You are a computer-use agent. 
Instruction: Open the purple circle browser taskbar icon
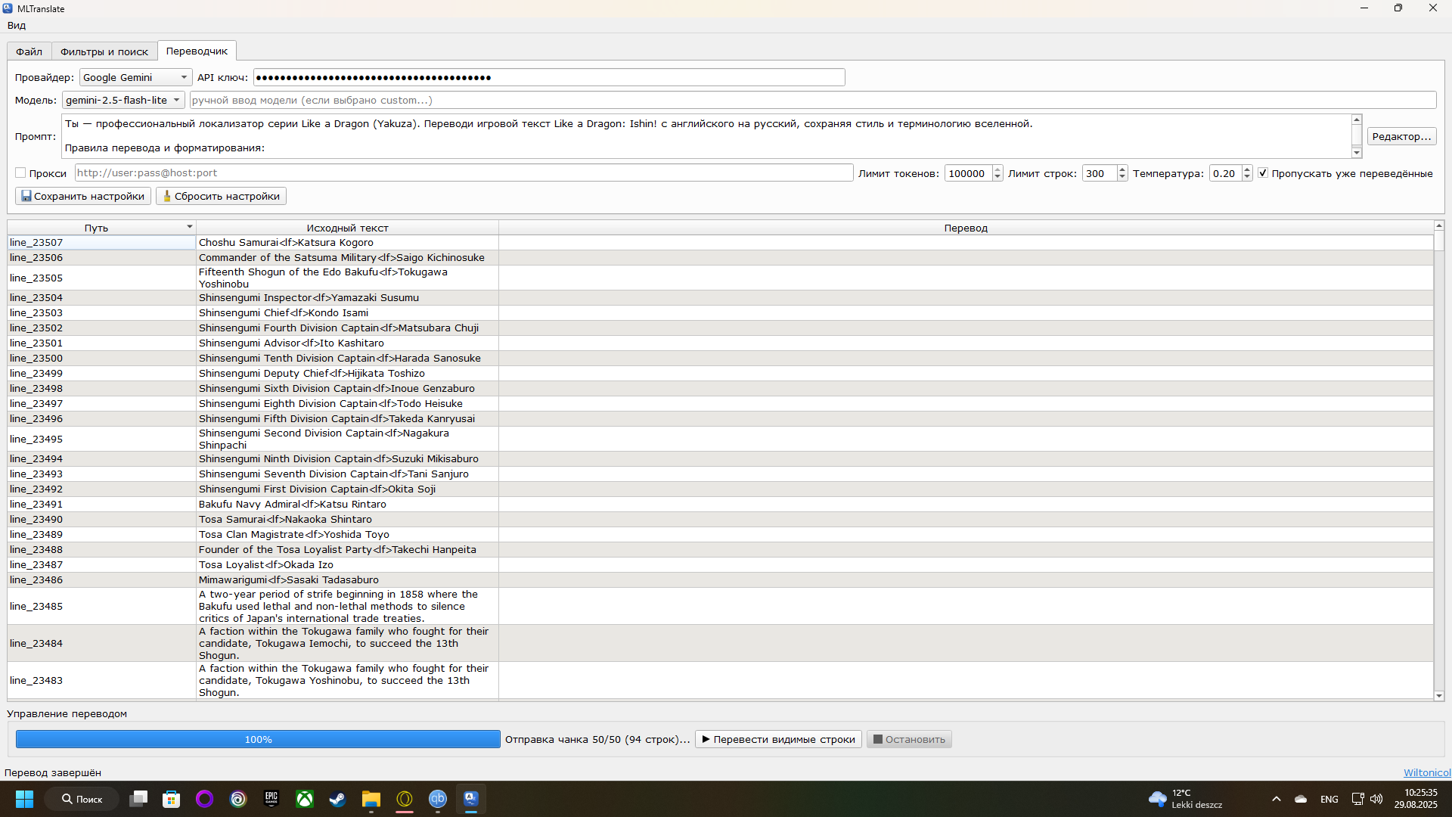[x=205, y=799]
